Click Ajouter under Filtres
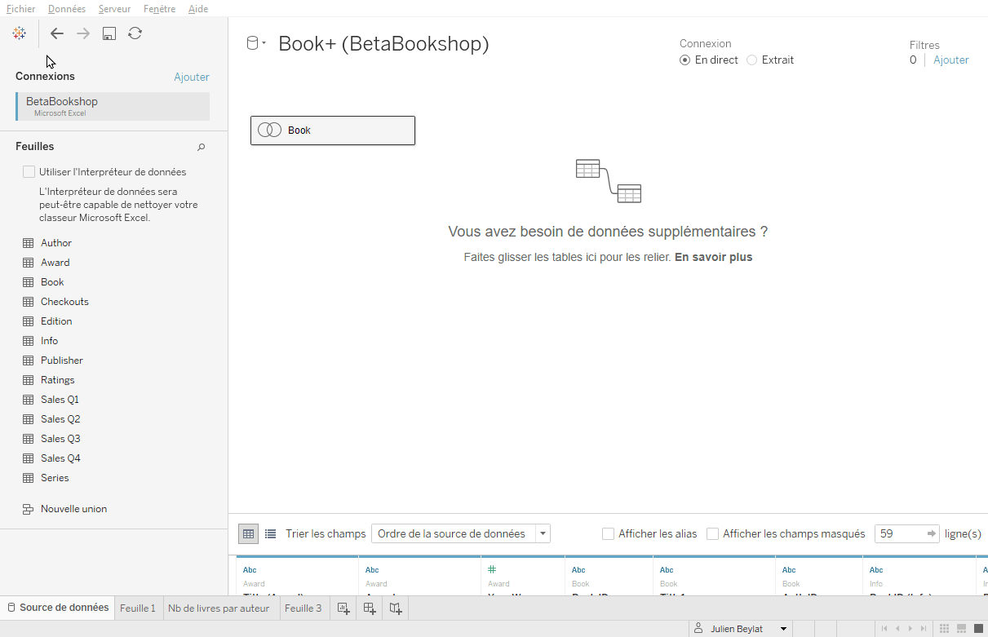This screenshot has height=637, width=988. tap(951, 60)
